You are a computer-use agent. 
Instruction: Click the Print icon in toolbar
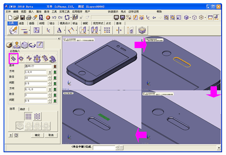29,18
